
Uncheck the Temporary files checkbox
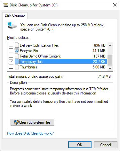tap(11, 61)
